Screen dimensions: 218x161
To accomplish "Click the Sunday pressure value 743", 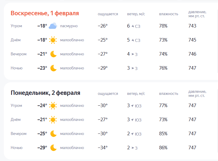I will [x=192, y=26].
